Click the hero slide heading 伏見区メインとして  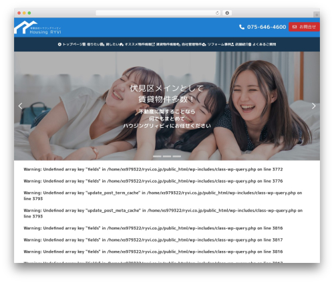point(167,88)
